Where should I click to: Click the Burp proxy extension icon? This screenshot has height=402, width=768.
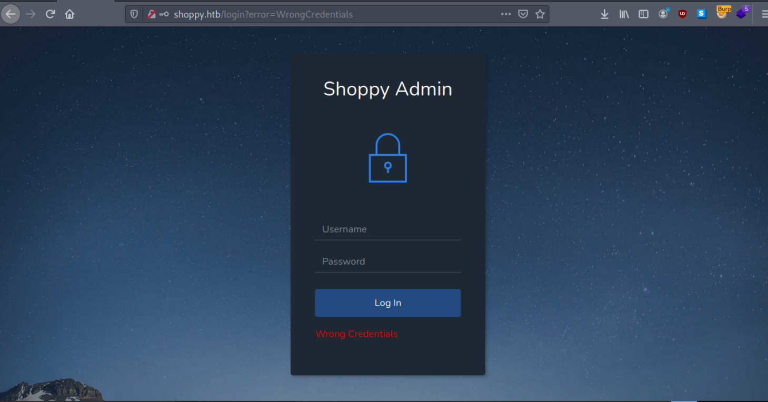(x=723, y=13)
